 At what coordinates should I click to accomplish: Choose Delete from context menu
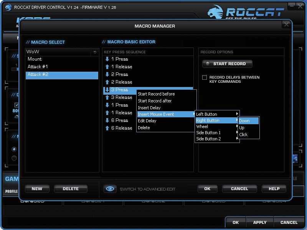[166, 128]
